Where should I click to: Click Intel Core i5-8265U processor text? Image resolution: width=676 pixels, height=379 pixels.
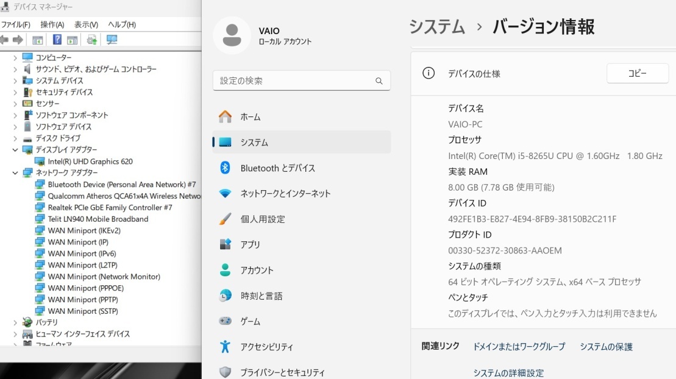click(555, 156)
